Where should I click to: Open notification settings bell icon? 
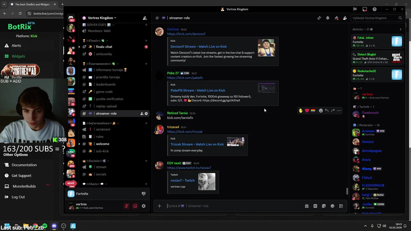tap(328, 18)
